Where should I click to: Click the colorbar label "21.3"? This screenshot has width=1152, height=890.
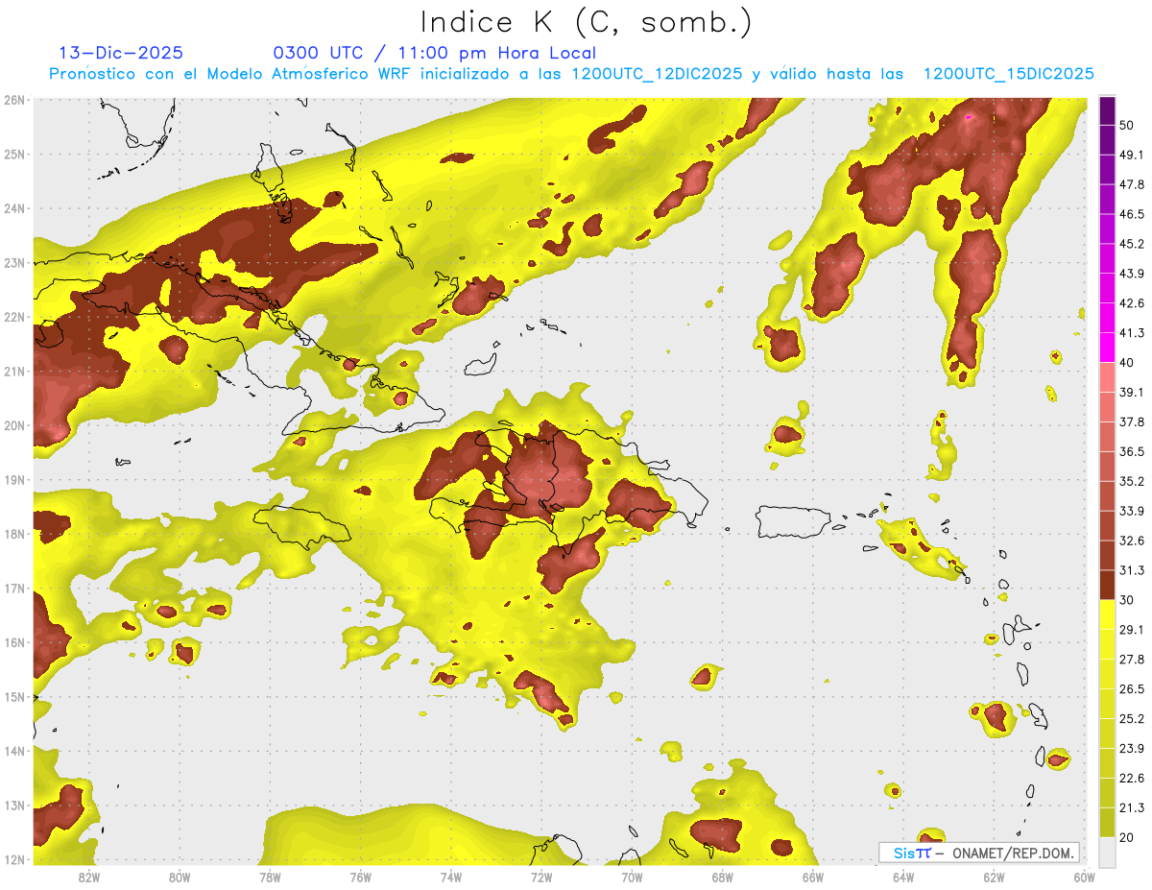click(1132, 808)
